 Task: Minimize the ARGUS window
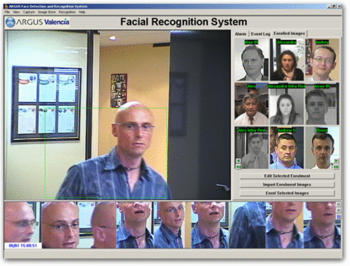pyautogui.click(x=329, y=6)
